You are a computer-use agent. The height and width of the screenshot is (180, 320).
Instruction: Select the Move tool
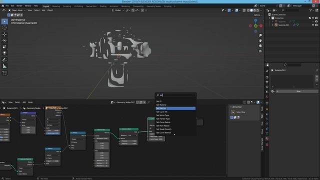pyautogui.click(x=4, y=34)
